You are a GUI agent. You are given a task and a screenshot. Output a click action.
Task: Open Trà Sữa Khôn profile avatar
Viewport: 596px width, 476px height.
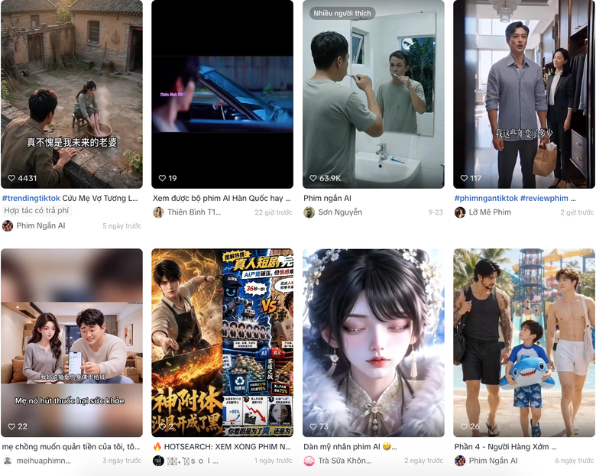pos(309,461)
